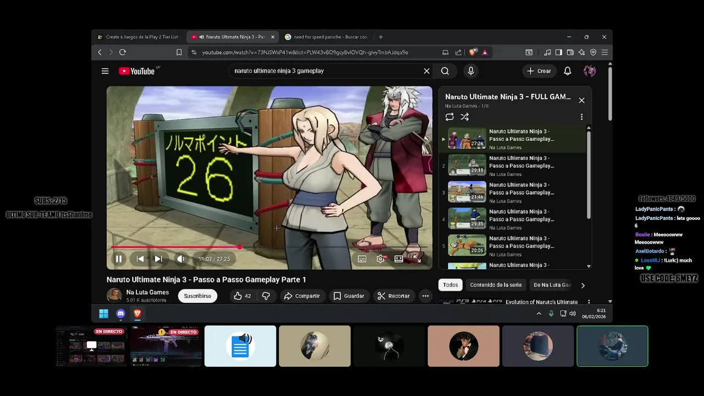Image resolution: width=704 pixels, height=396 pixels.
Task: Save the video with Guardar
Action: tap(349, 296)
